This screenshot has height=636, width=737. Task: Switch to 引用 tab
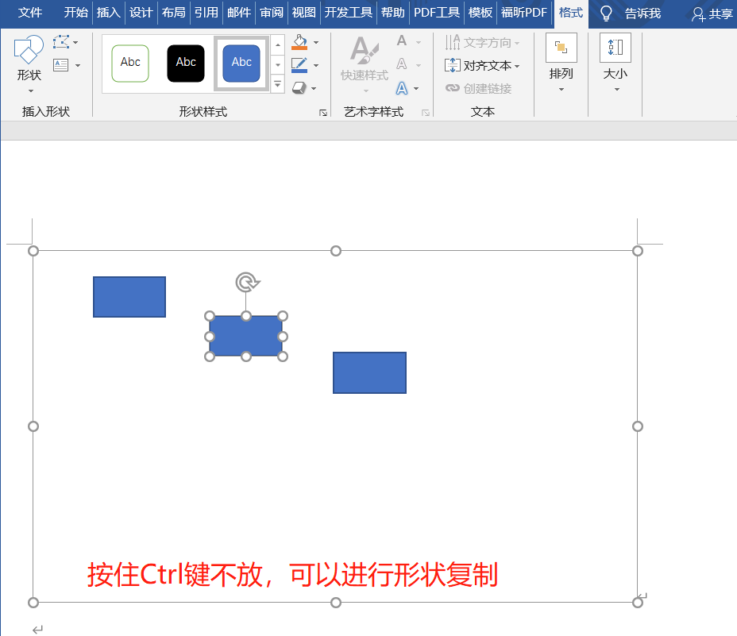pyautogui.click(x=206, y=12)
